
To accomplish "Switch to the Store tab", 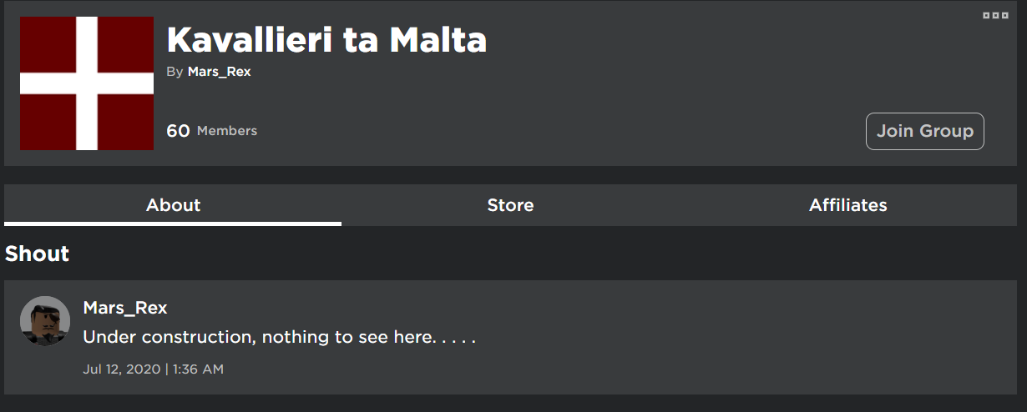I will coord(510,205).
